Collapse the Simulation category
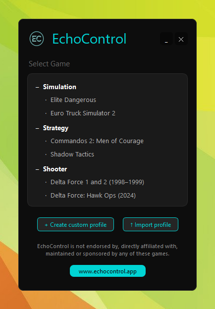This screenshot has height=309, width=215. 37,87
